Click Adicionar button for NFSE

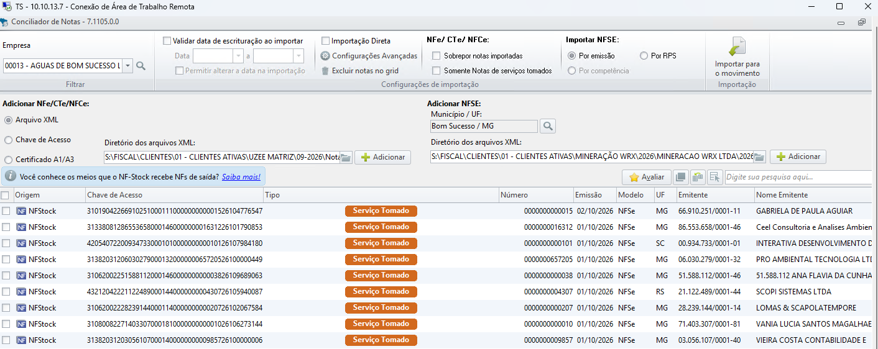(x=798, y=156)
